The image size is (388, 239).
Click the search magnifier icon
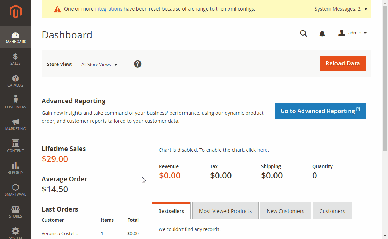(x=303, y=33)
